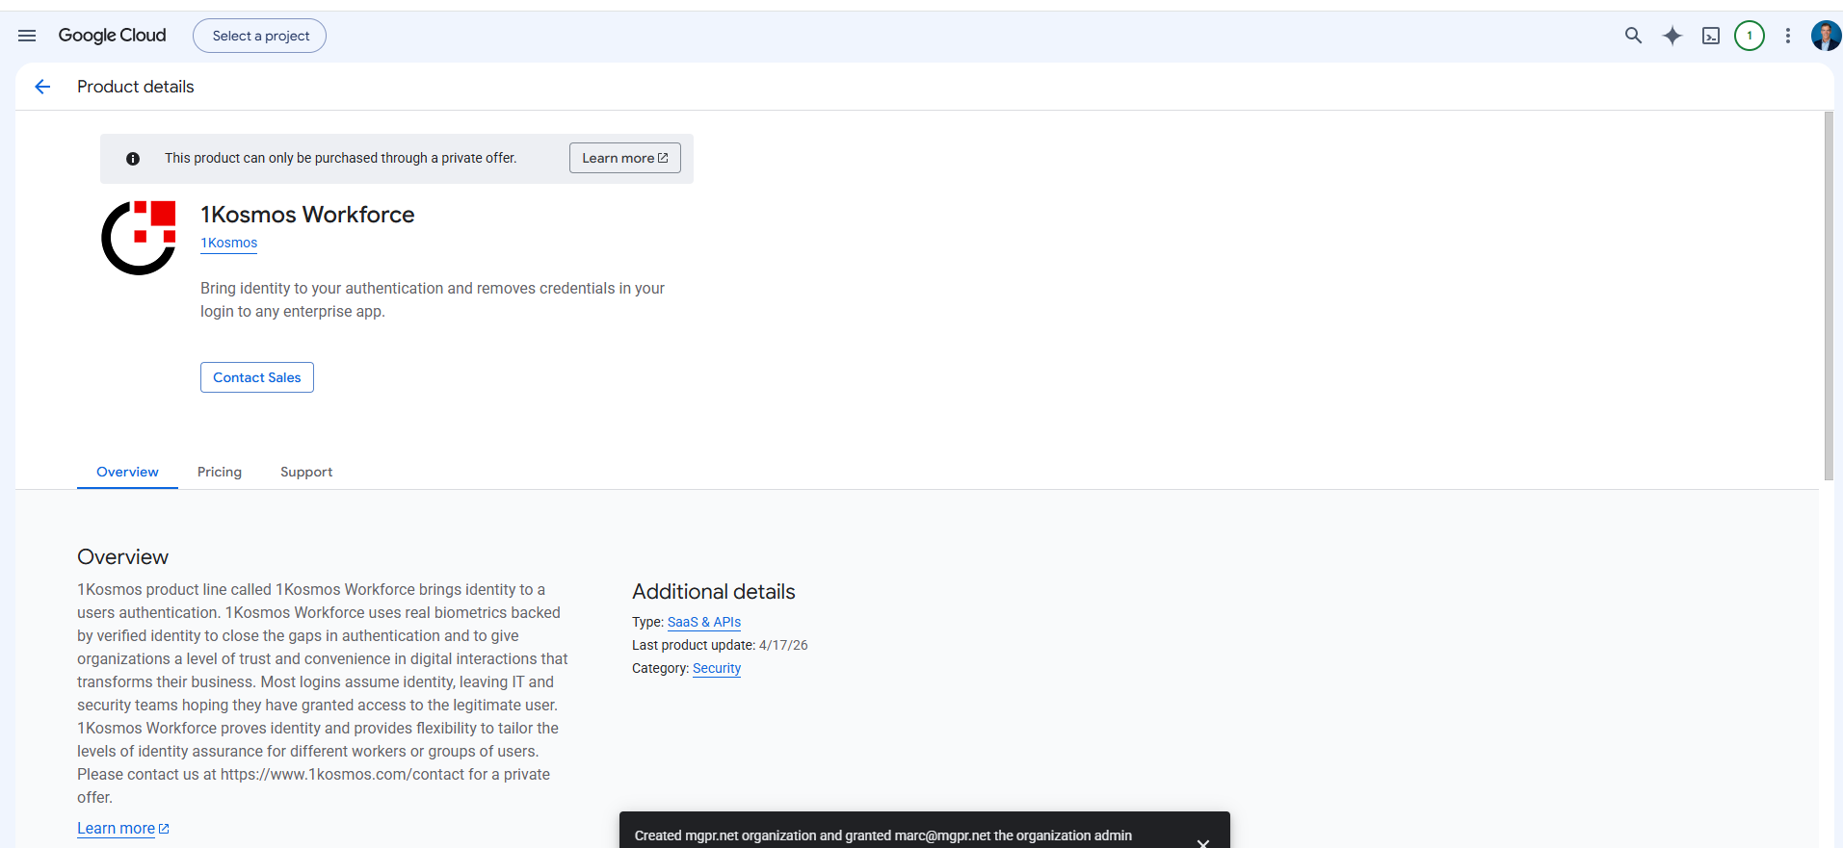Click the Bring identity product description

pos(433,299)
